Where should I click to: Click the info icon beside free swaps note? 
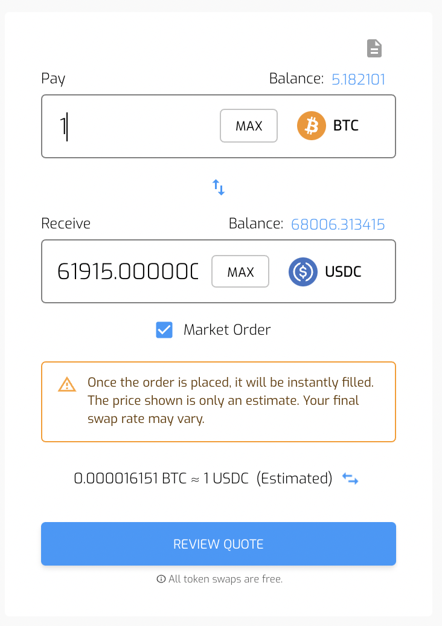pyautogui.click(x=161, y=579)
